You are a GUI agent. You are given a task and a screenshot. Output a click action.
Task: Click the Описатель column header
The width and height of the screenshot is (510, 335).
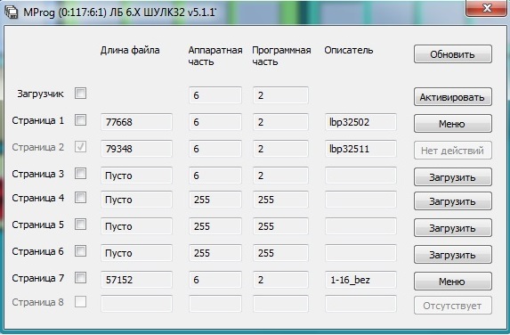(x=349, y=50)
